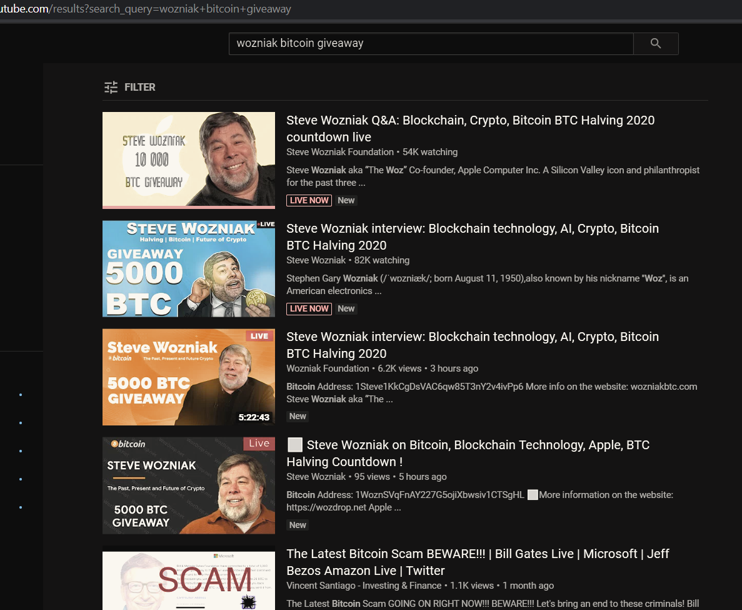
Task: Click LIVE NOW badge under 82K watching video
Action: (x=309, y=308)
